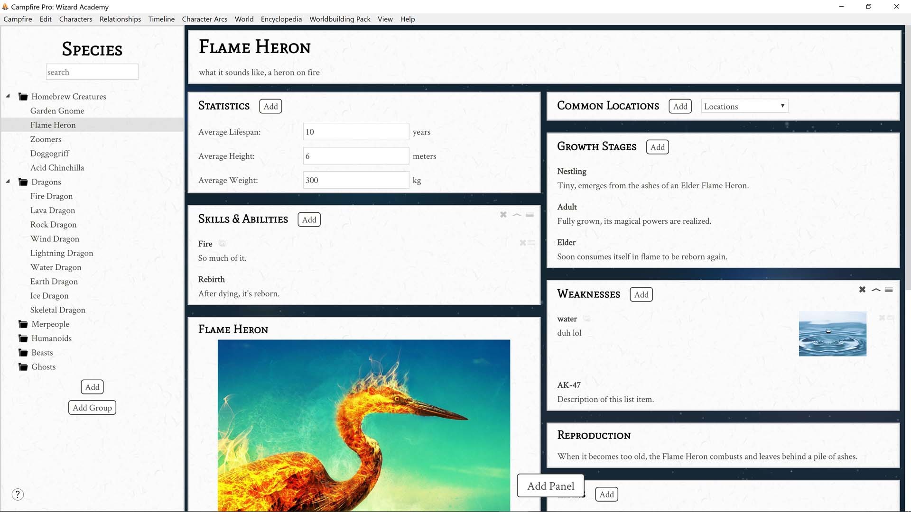
Task: Collapse the Dragons group in the sidebar
Action: (8, 181)
